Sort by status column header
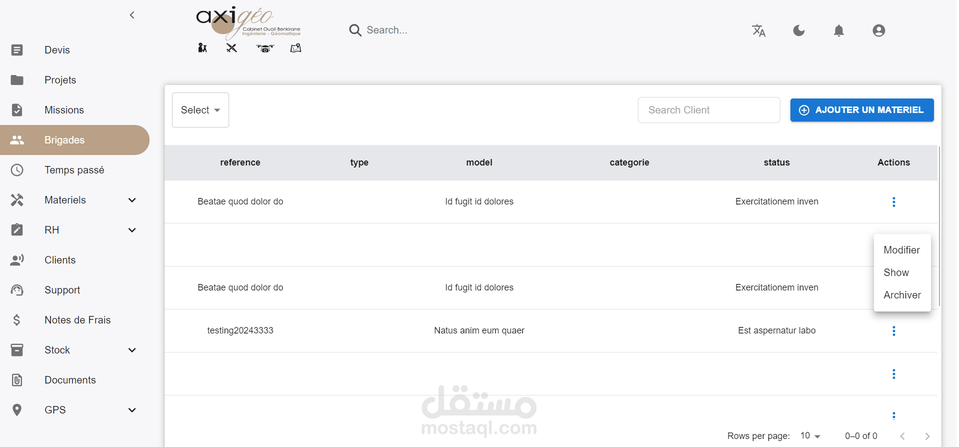This screenshot has height=447, width=959. tap(776, 162)
